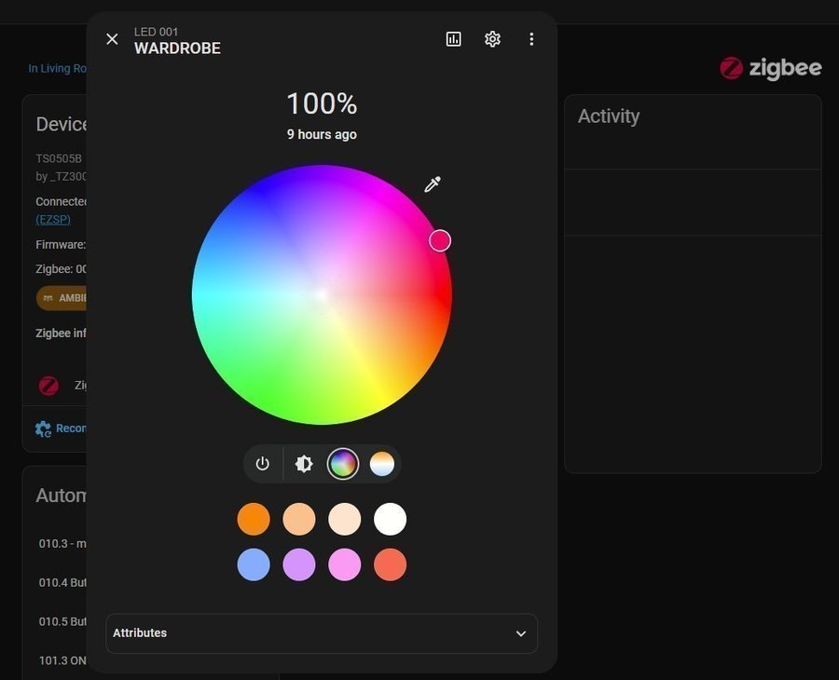Close the WARDROBE light dialog
The image size is (839, 680).
[x=112, y=39]
